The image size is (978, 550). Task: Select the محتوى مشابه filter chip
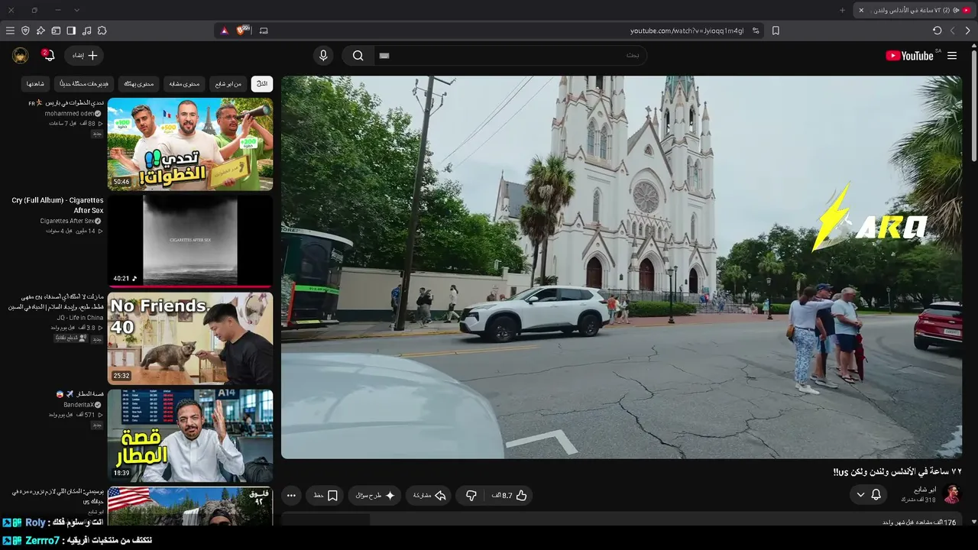pyautogui.click(x=183, y=83)
